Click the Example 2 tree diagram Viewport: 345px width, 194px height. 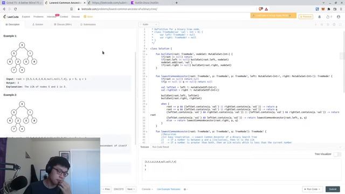[x=22, y=116]
